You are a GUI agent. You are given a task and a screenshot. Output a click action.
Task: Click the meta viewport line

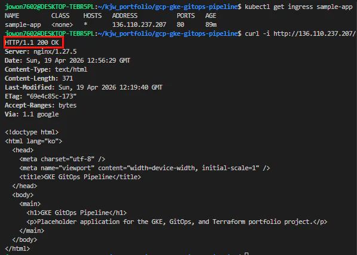[144, 168]
